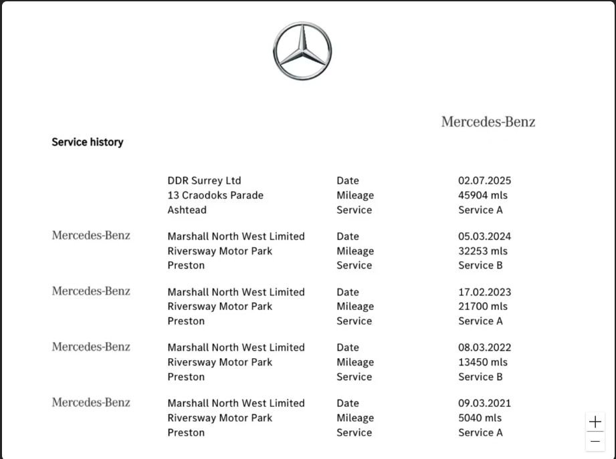Viewport: 616px width, 459px height.
Task: Click the 5040 mls mileage value
Action: pos(480,418)
